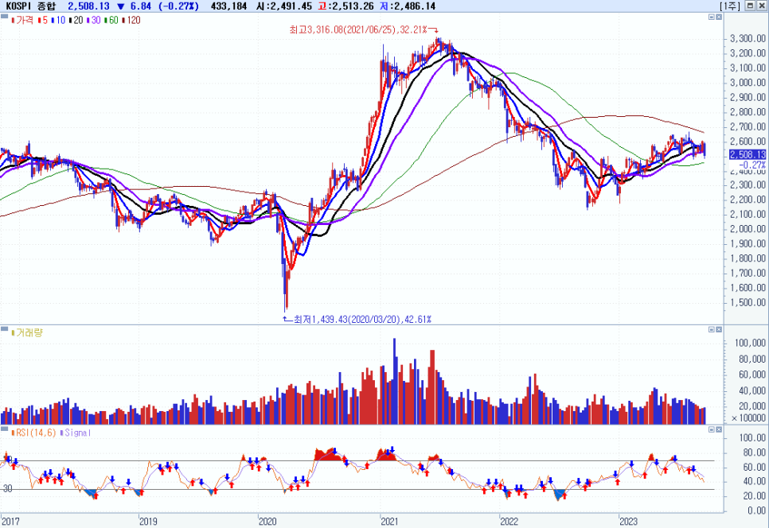
Task: Click the down-triangle change indicator in the title
Action: click(121, 6)
